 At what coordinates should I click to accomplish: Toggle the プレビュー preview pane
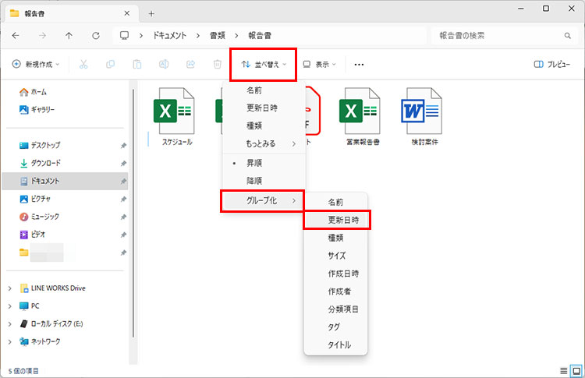[x=552, y=65]
